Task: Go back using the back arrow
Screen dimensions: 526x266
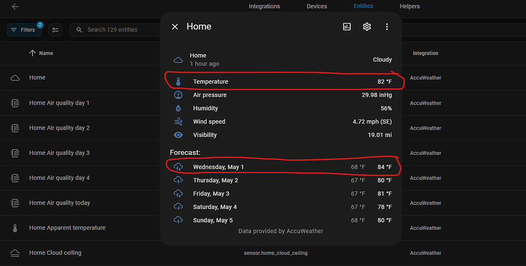Action: click(15, 7)
